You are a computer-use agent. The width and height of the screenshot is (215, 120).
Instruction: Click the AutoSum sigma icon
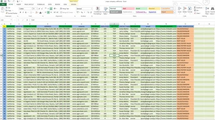(x=195, y=8)
